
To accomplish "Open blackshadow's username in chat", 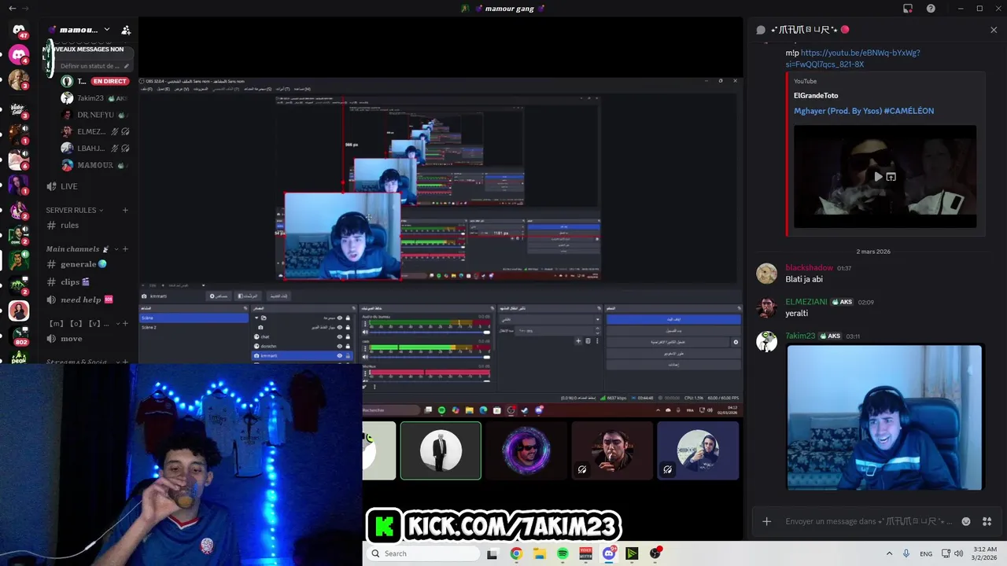I will (x=809, y=268).
